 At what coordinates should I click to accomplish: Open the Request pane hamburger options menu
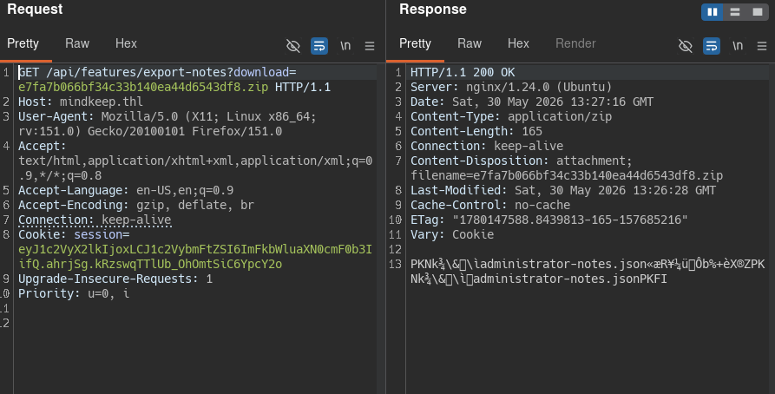(x=370, y=46)
